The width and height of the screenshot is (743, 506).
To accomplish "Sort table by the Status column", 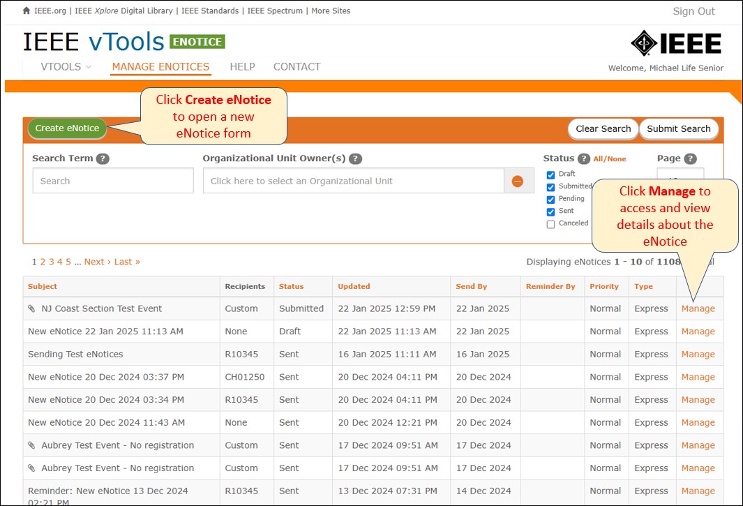I will click(291, 286).
